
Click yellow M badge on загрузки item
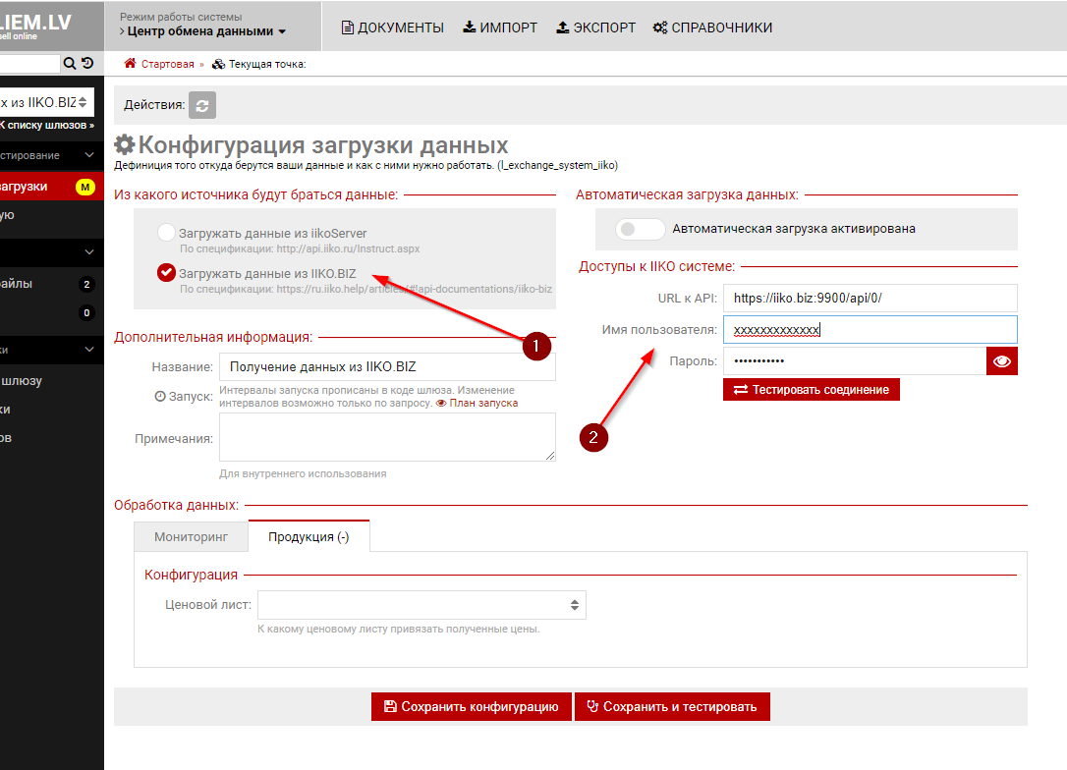(x=85, y=187)
